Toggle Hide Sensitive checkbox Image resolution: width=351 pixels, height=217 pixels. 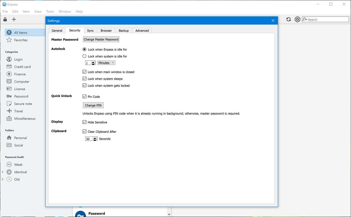84,122
